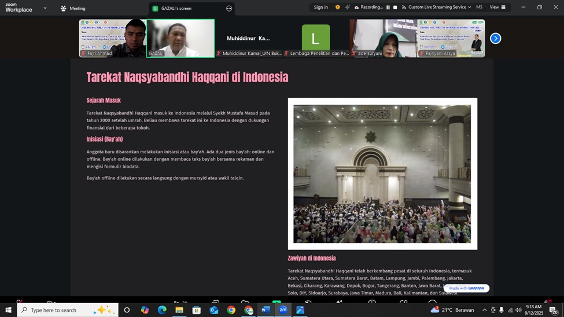Open the Meeting tab
This screenshot has width=564, height=317.
click(73, 8)
